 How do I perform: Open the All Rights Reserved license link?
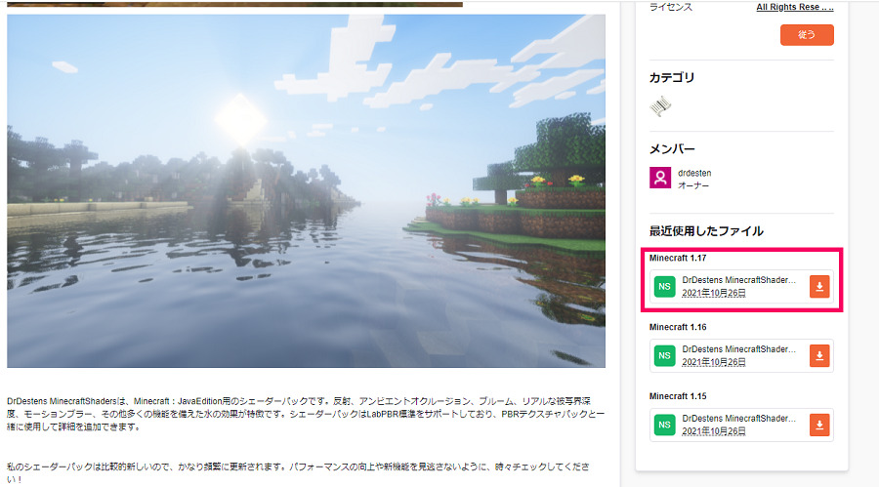tap(794, 7)
